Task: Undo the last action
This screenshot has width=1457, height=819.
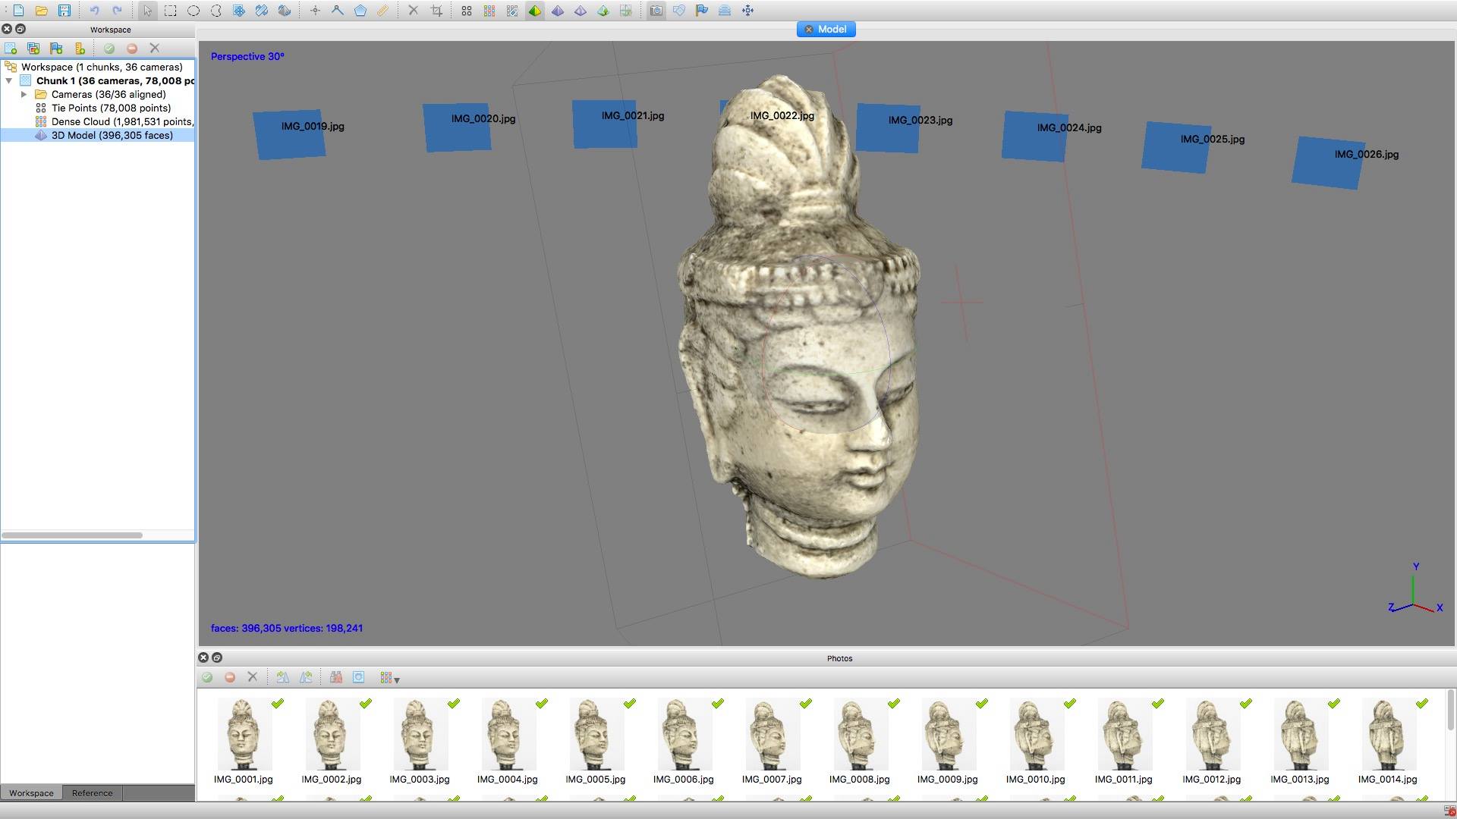Action: pos(94,11)
